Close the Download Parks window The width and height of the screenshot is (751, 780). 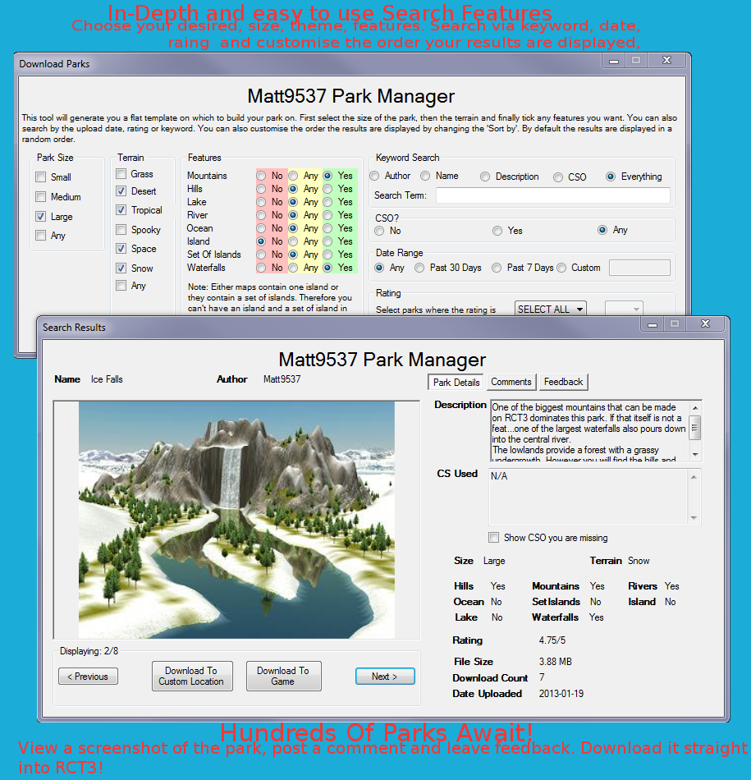(x=666, y=61)
